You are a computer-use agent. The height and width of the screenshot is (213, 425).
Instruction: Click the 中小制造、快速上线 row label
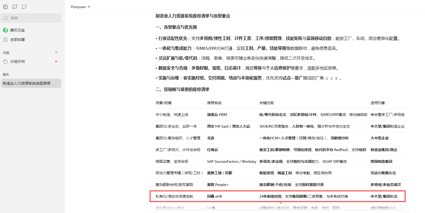(x=172, y=115)
